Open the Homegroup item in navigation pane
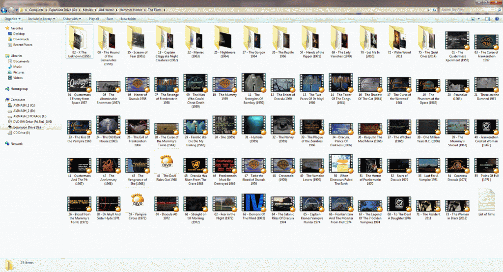 [x=18, y=88]
